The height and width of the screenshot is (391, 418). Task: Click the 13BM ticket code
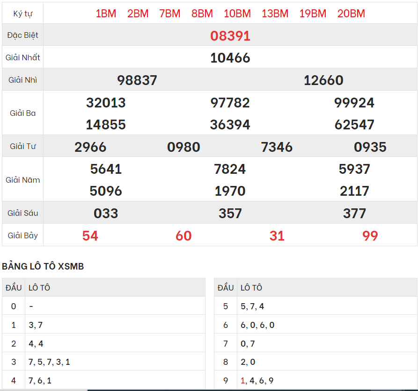(x=275, y=14)
